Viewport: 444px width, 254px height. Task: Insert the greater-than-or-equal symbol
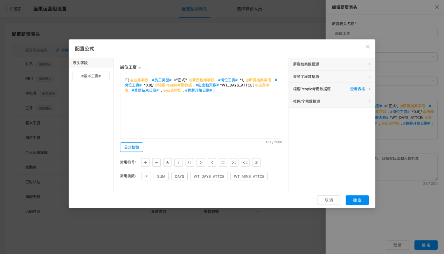(x=234, y=163)
